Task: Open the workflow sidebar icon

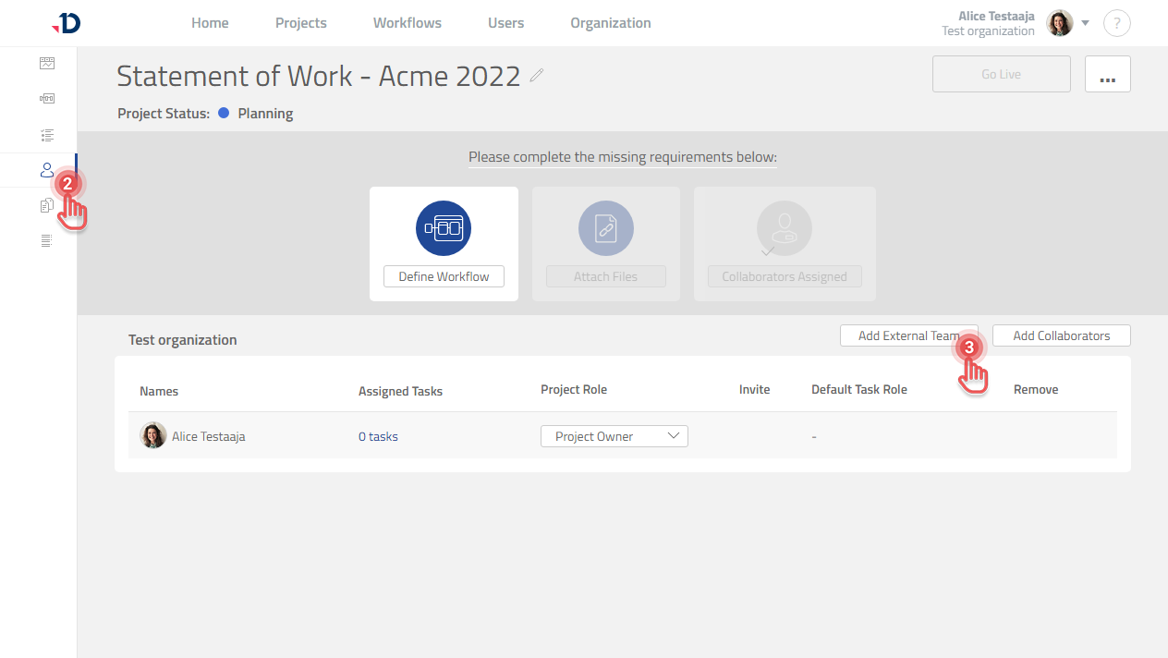Action: click(47, 99)
